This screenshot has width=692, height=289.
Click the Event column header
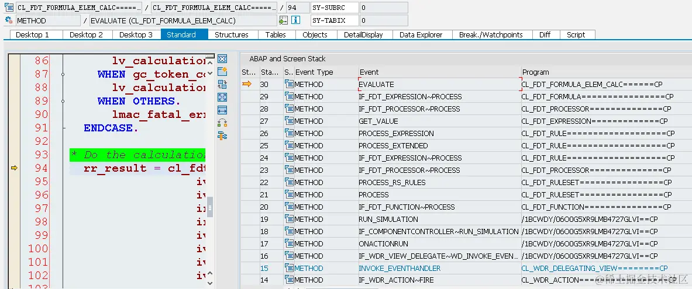pyautogui.click(x=439, y=72)
